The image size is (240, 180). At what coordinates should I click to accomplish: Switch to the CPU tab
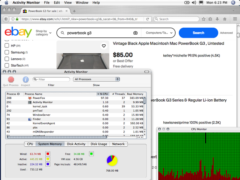(x=30, y=144)
